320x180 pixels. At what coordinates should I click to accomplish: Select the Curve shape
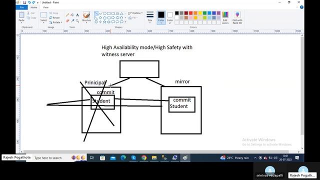[100, 13]
